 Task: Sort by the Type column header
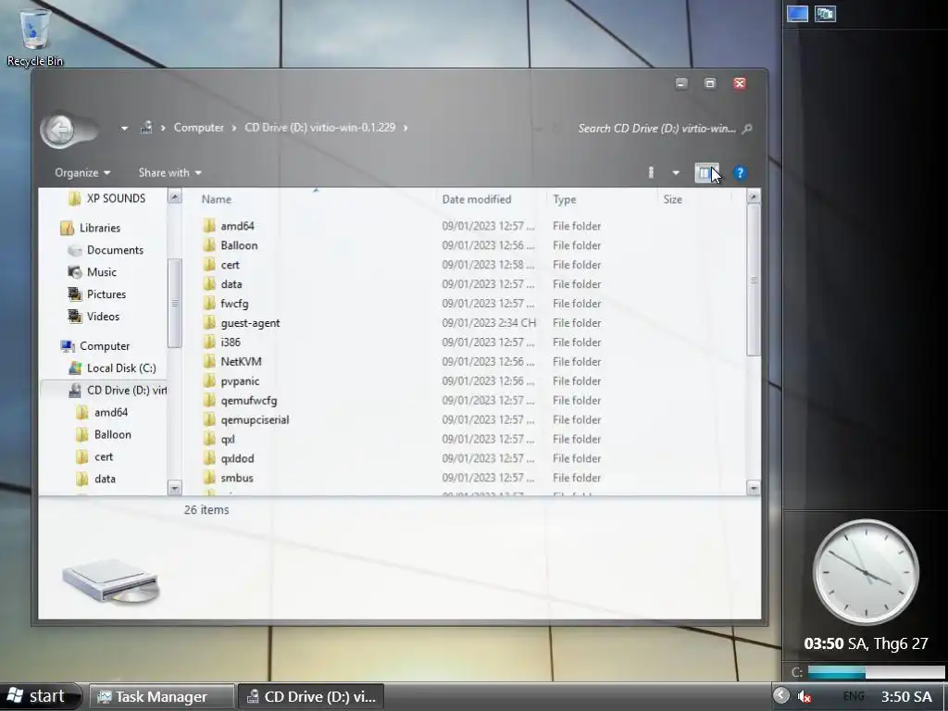[564, 200]
